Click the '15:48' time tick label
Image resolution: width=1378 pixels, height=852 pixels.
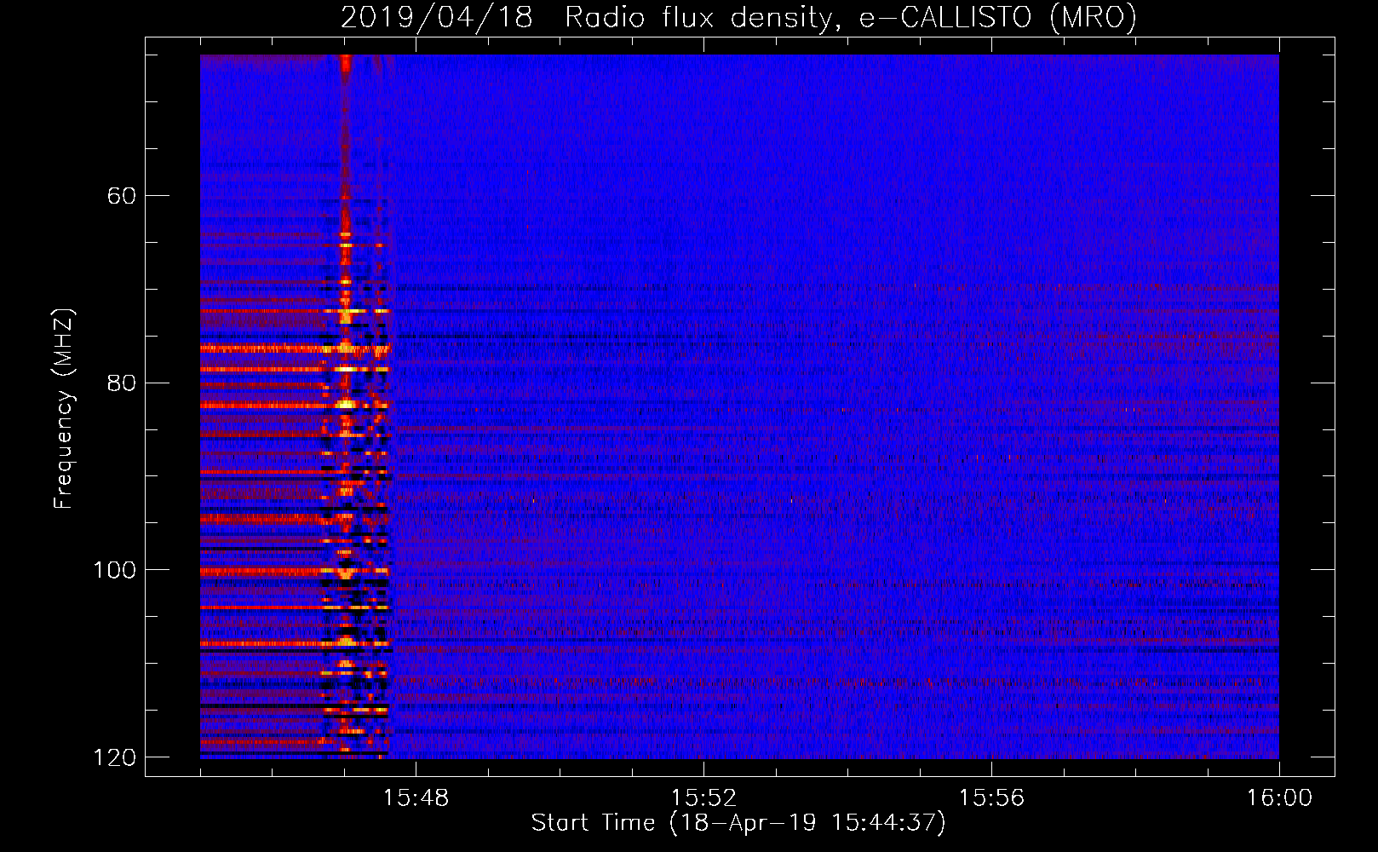[x=416, y=798]
